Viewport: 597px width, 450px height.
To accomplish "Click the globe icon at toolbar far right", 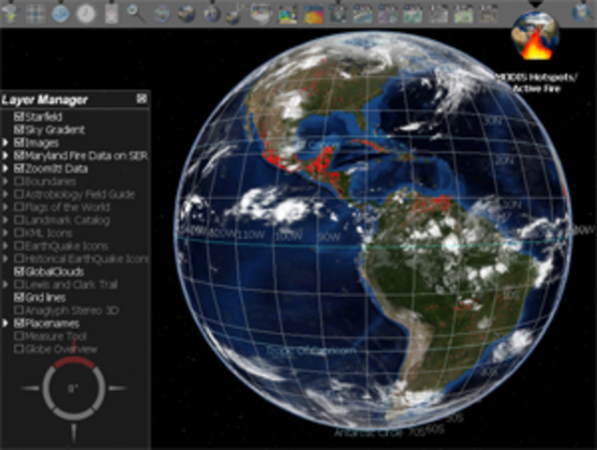I will tap(582, 14).
